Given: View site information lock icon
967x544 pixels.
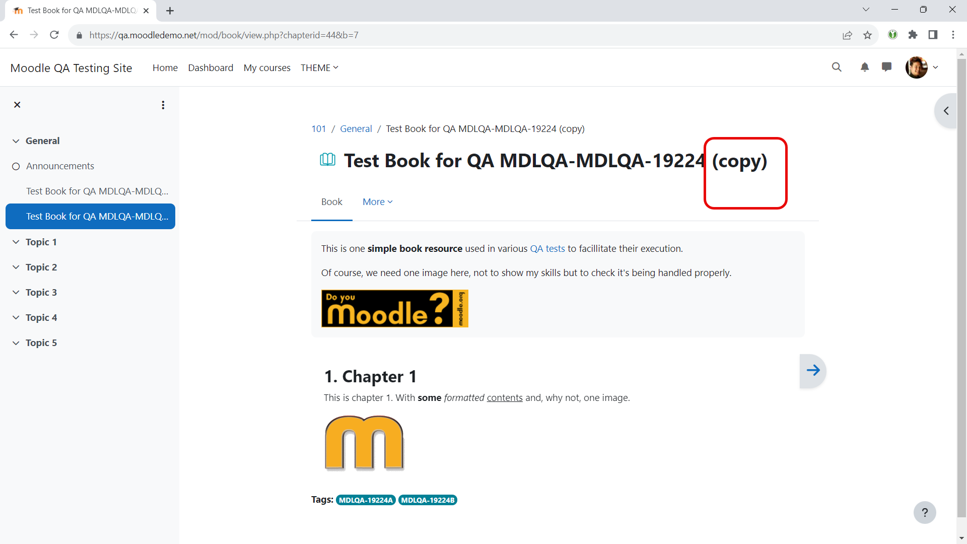Looking at the screenshot, I should coord(79,35).
